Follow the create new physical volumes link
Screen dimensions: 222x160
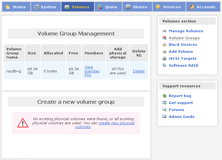[116, 123]
